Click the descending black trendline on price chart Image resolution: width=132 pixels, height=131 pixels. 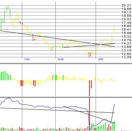coord(57,39)
